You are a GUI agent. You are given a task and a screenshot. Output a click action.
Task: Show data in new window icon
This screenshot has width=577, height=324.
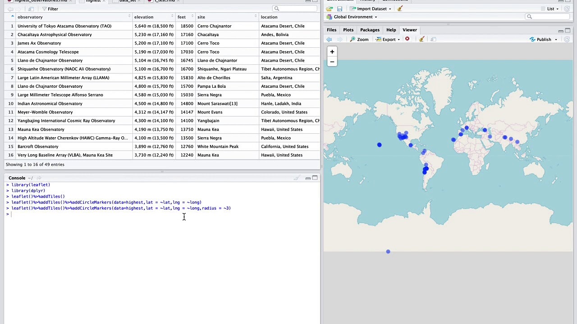[x=31, y=9]
